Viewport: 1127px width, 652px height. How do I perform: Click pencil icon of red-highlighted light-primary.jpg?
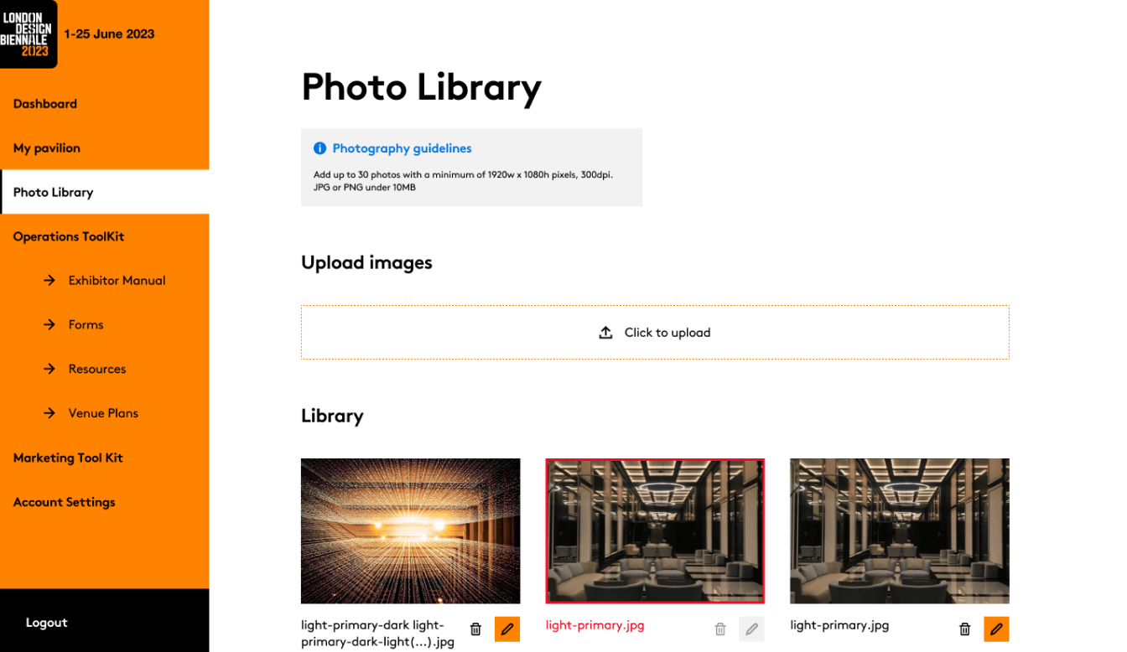(x=752, y=629)
